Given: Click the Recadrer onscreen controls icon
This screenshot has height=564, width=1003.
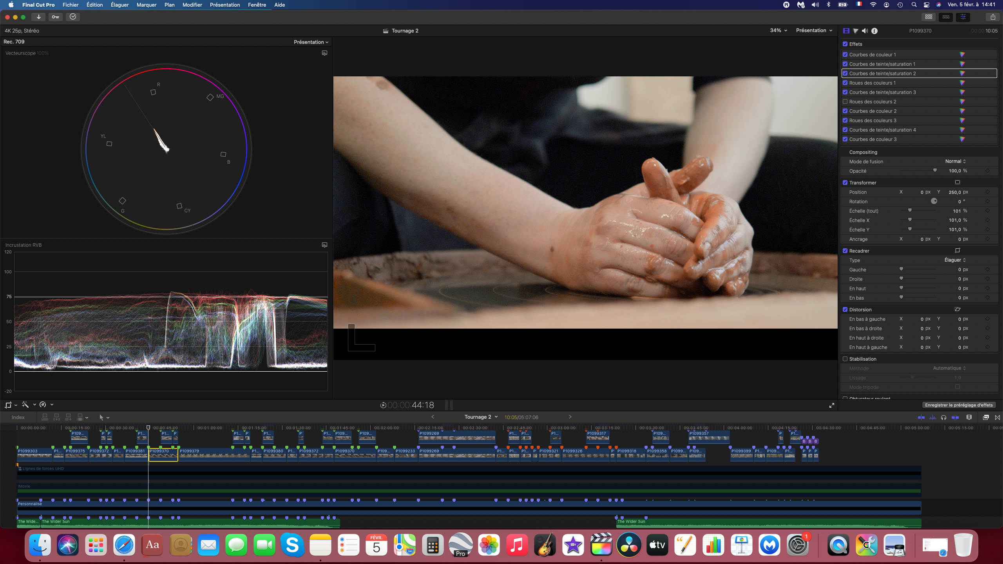Looking at the screenshot, I should (x=958, y=250).
